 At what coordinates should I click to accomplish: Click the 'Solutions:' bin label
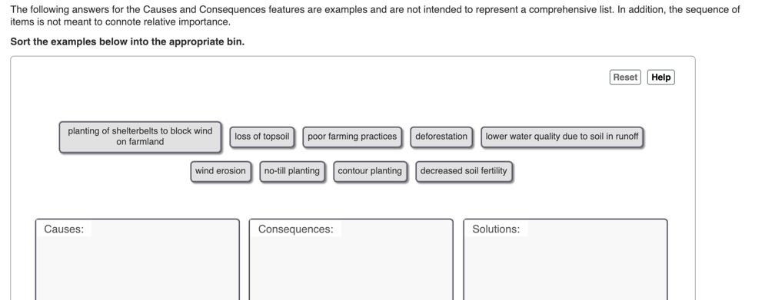496,229
